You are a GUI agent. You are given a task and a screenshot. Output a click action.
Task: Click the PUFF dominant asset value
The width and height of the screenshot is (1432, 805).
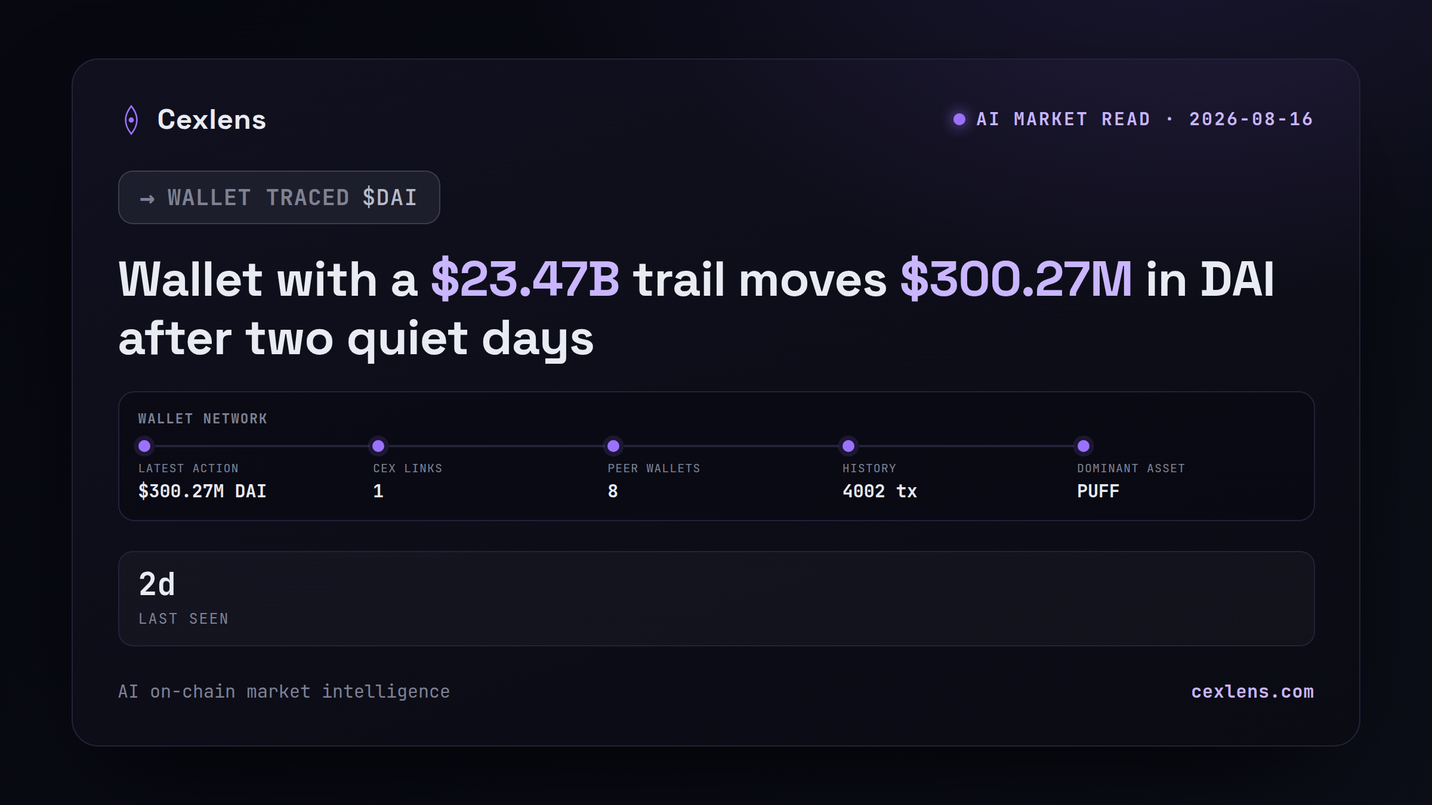tap(1098, 491)
